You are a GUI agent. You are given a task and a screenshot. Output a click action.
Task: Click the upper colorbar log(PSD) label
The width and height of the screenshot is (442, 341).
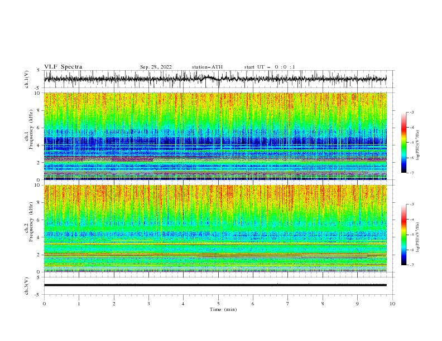pos(418,145)
